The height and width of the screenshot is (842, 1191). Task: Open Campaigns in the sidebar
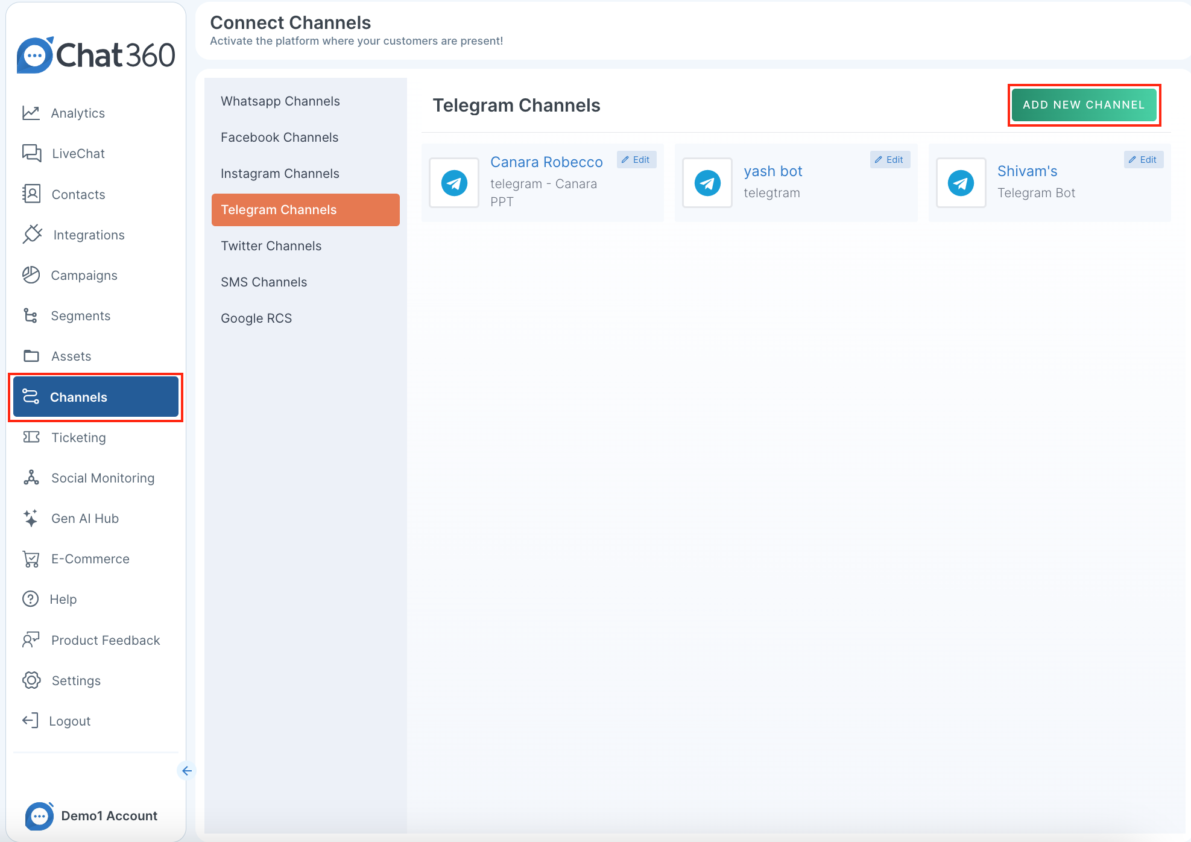(96, 275)
